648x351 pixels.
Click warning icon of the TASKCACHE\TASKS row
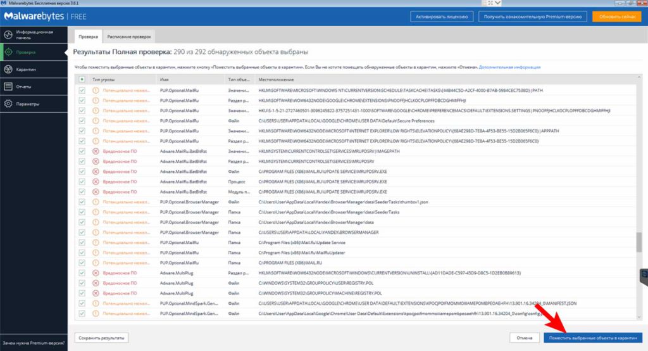click(x=96, y=90)
